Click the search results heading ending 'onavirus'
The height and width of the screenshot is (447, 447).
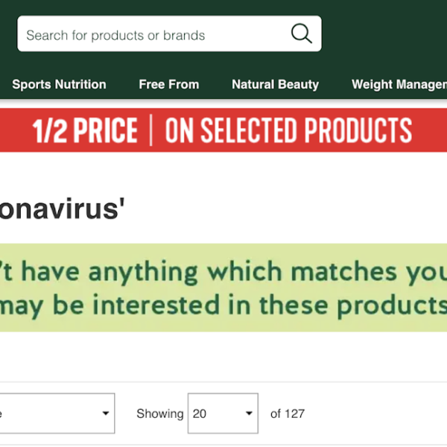pyautogui.click(x=62, y=209)
